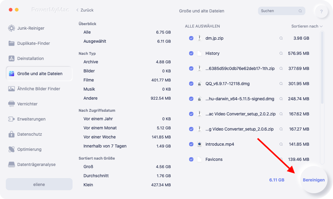This screenshot has width=333, height=199.
Task: Open the Deinstallation app icon
Action: point(12,58)
